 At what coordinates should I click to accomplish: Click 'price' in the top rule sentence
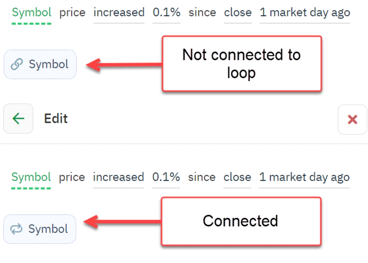tap(73, 13)
